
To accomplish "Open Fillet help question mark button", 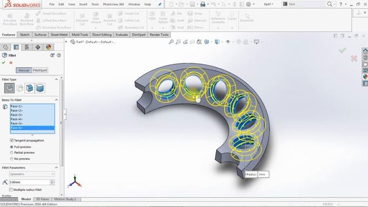I will coord(59,55).
